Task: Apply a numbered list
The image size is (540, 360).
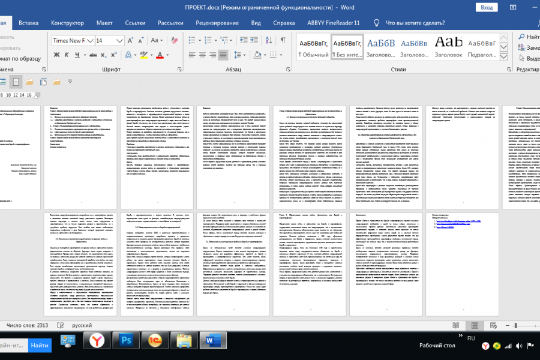Action: coord(208,41)
